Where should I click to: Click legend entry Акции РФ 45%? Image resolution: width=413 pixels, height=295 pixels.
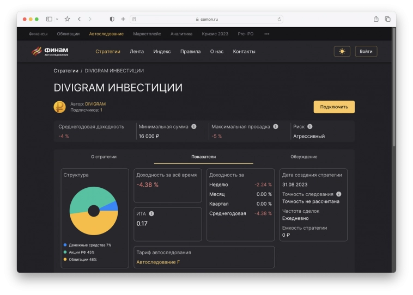click(79, 252)
